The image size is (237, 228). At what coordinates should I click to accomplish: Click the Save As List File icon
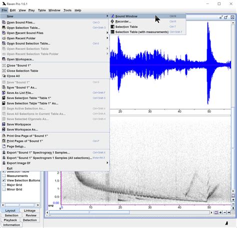(3, 93)
